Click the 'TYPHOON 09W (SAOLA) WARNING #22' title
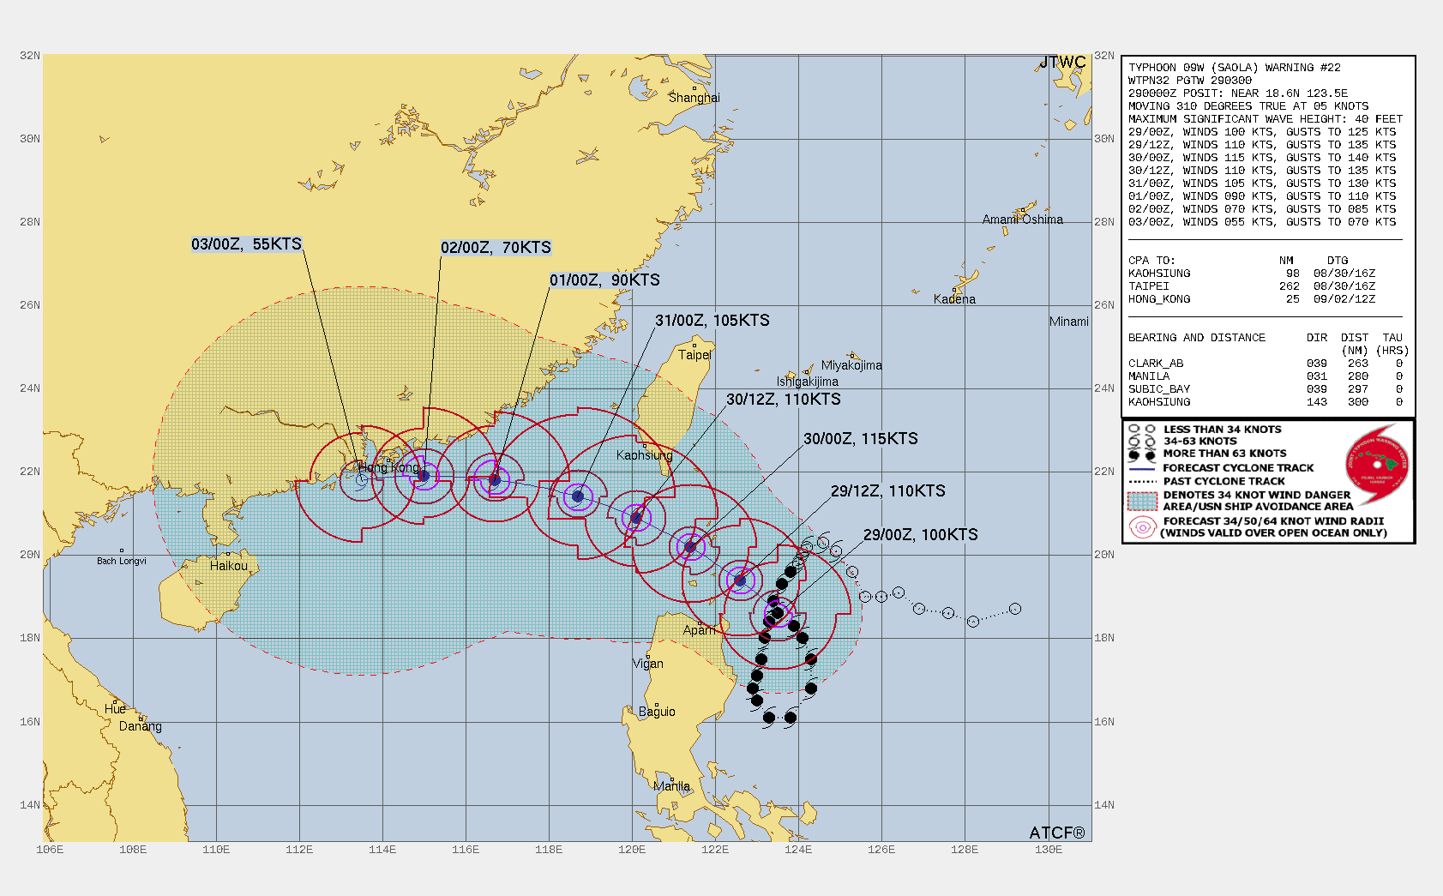 point(1234,68)
